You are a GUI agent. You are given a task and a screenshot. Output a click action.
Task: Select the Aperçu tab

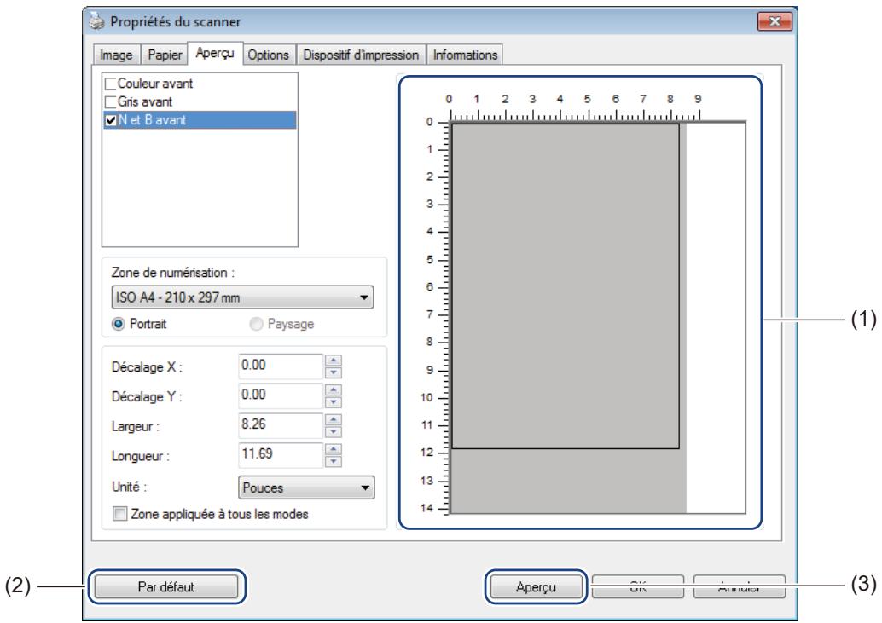(x=215, y=53)
